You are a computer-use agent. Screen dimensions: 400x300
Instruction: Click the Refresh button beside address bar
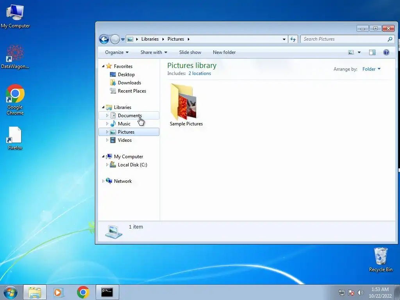(x=293, y=39)
